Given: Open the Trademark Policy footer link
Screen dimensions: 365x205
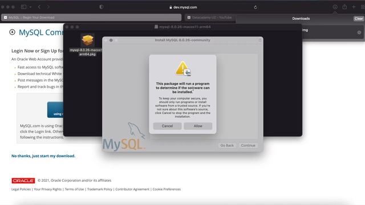Looking at the screenshot, I should (x=100, y=189).
